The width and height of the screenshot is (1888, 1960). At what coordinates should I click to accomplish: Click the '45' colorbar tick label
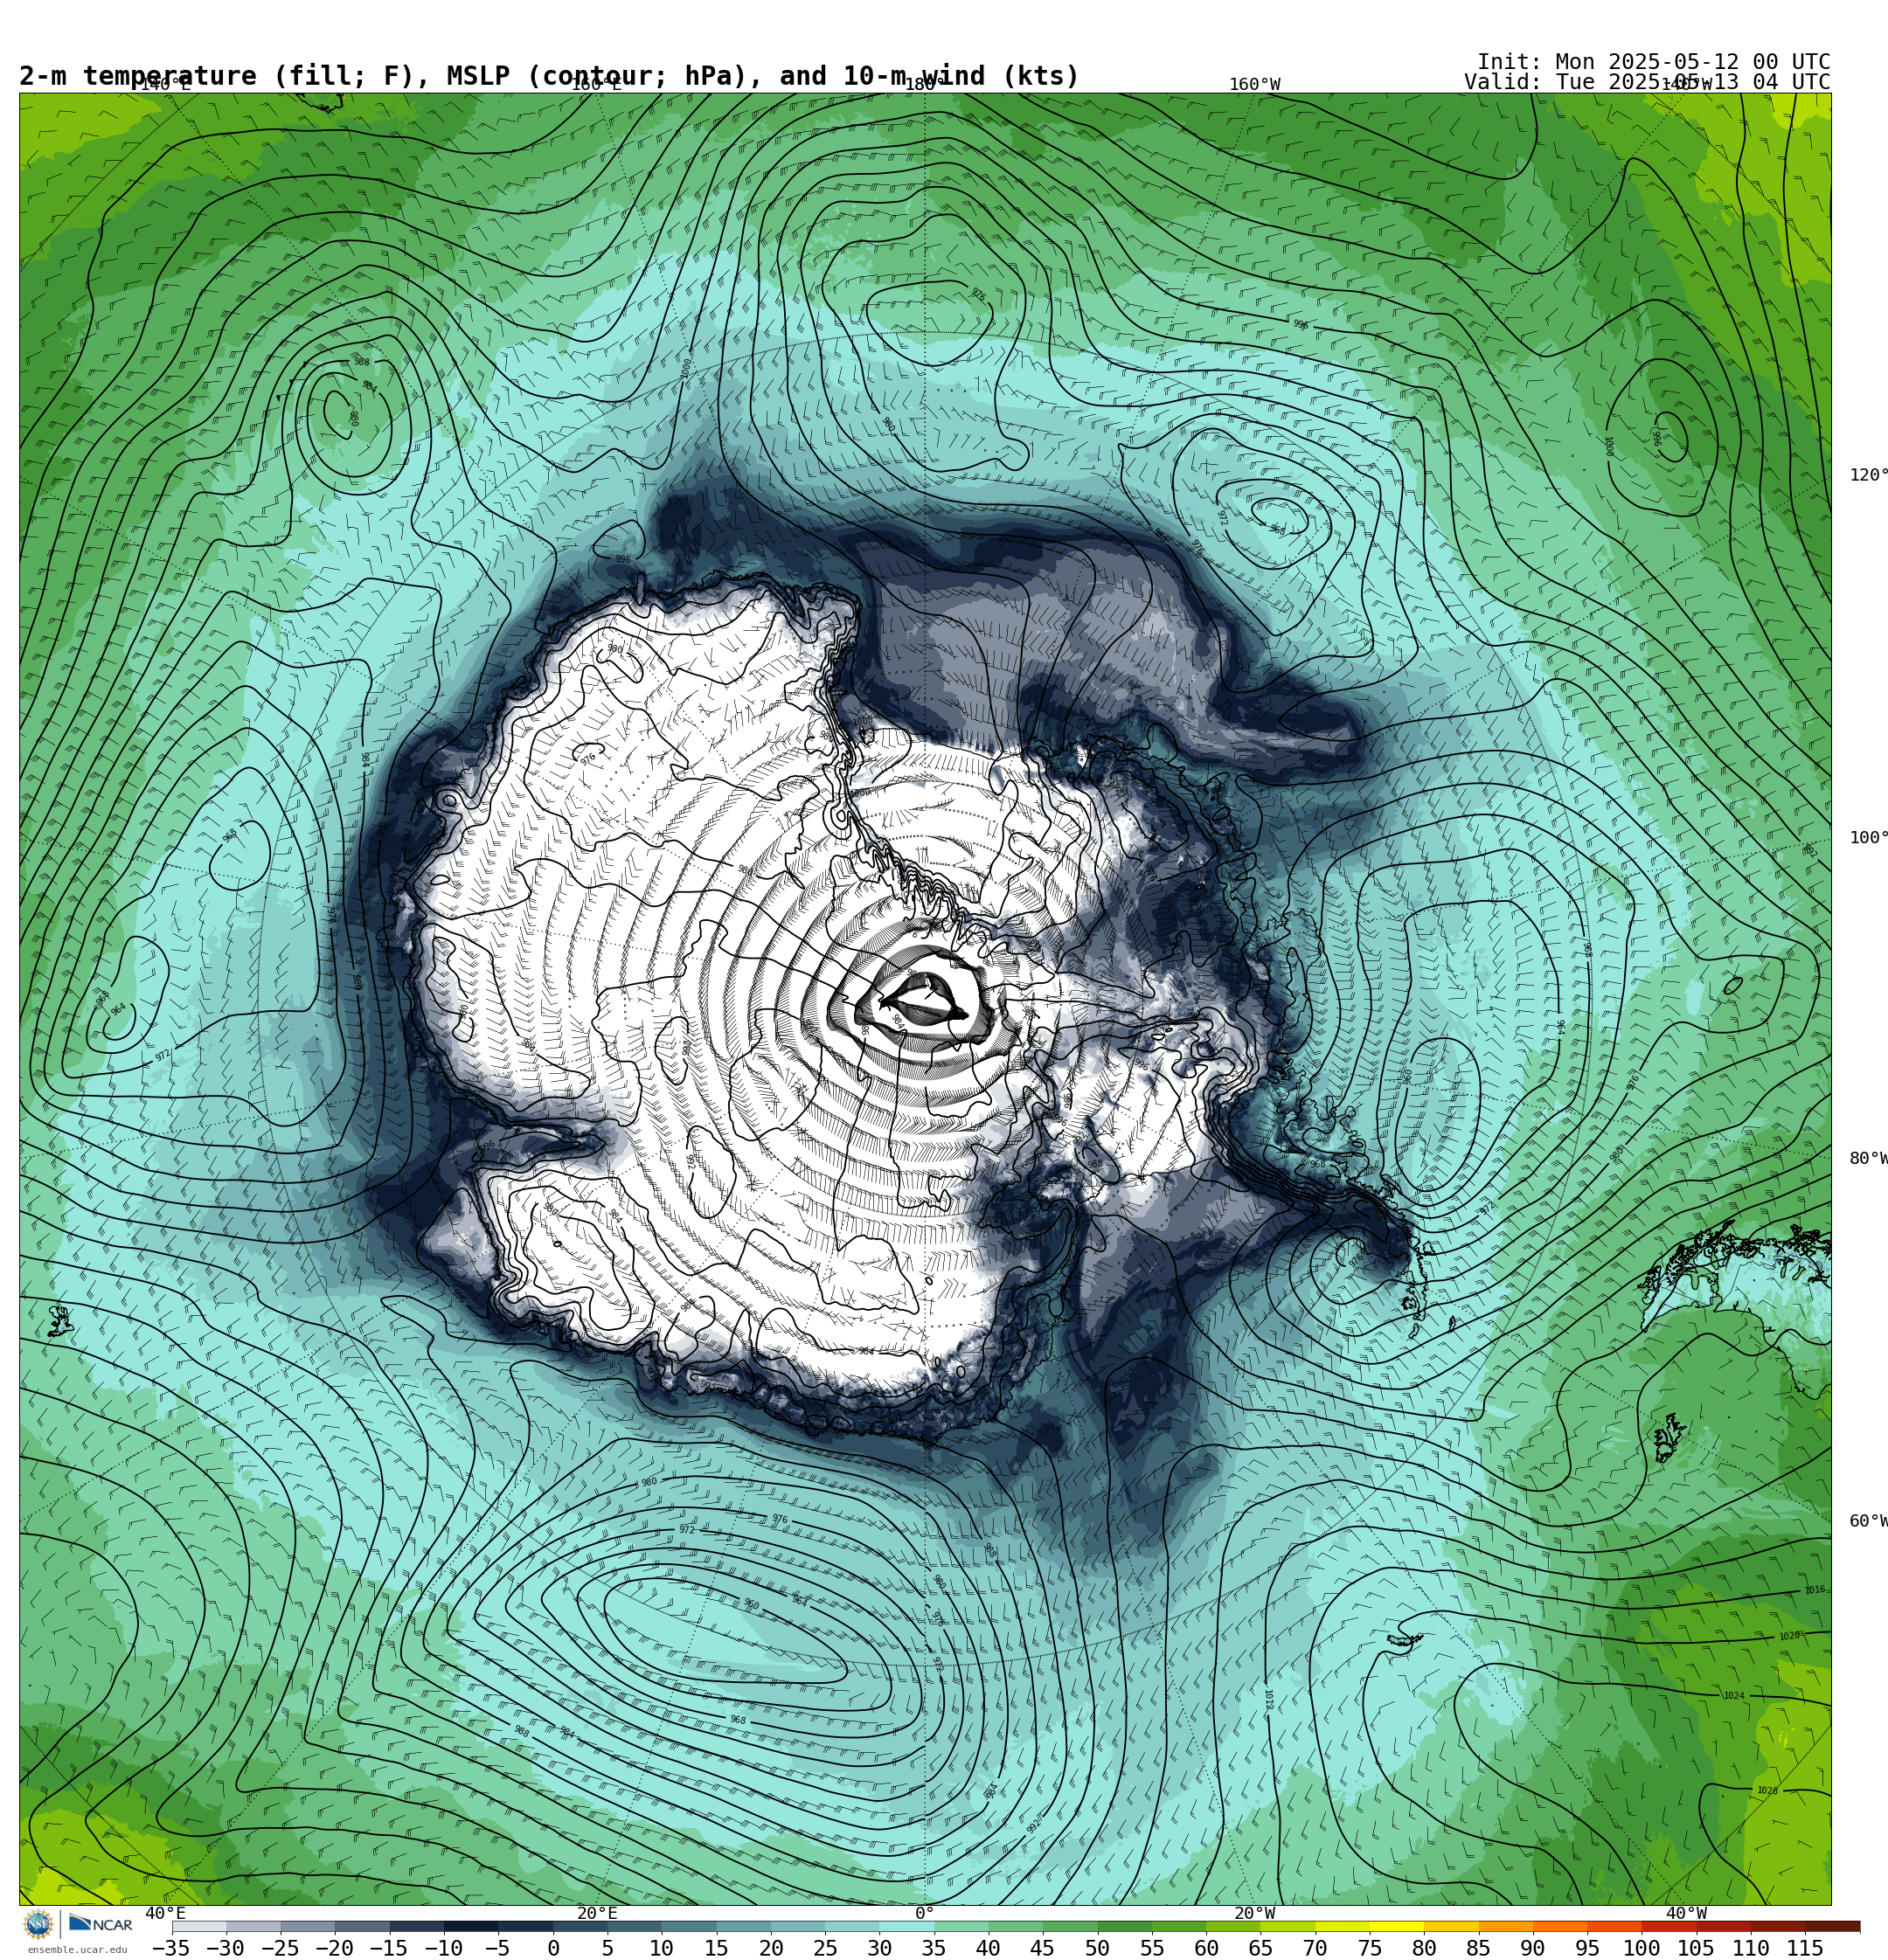[x=1043, y=1948]
